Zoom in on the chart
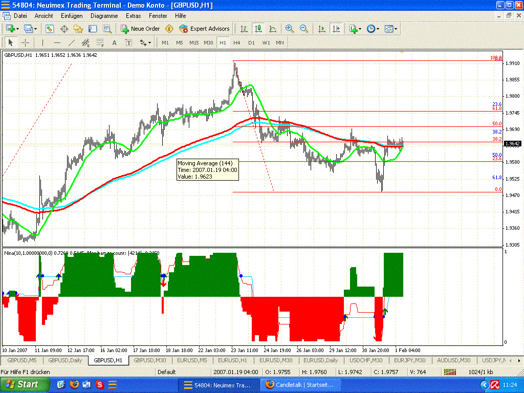524x393 pixels. [290, 29]
